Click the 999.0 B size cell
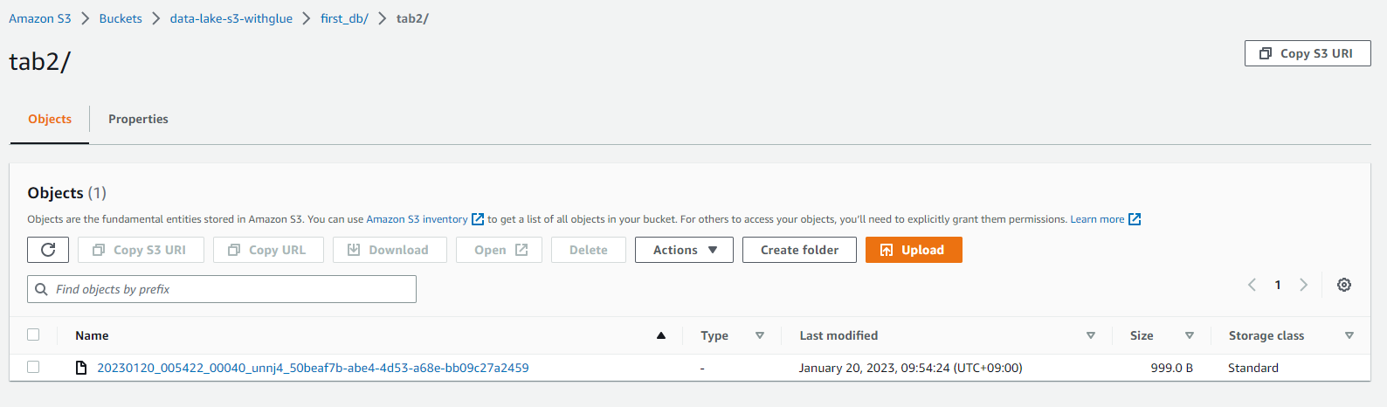Screen dimensions: 1387x407 [1171, 368]
